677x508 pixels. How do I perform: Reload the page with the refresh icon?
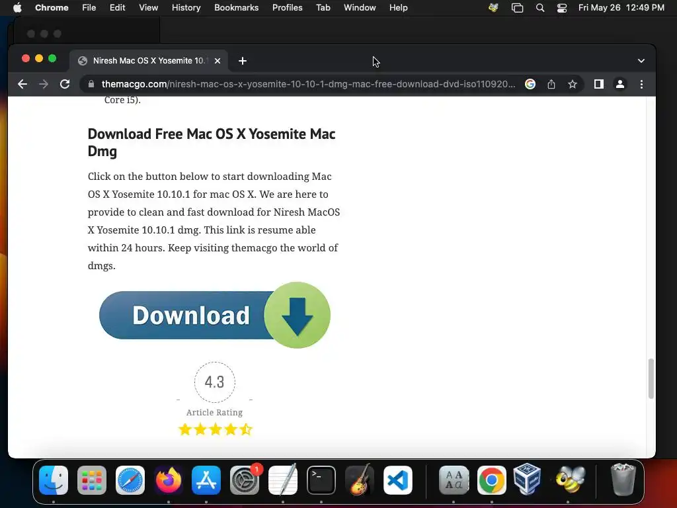[65, 84]
